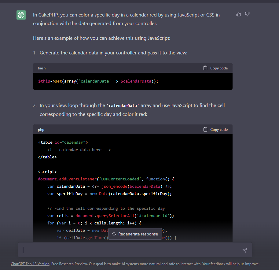This screenshot has width=279, height=270.
Task: Select the php language label
Action: [41, 129]
